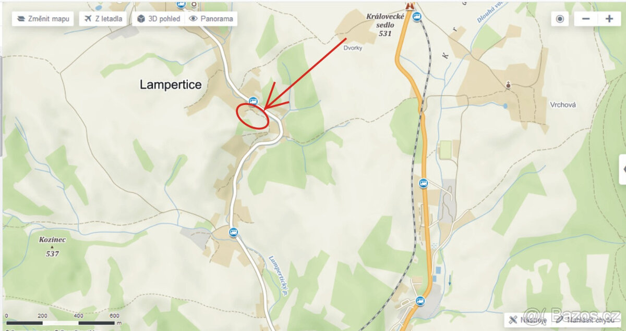Click the Královecké sedlo 531 label
Image resolution: width=626 pixels, height=331 pixels.
point(386,25)
